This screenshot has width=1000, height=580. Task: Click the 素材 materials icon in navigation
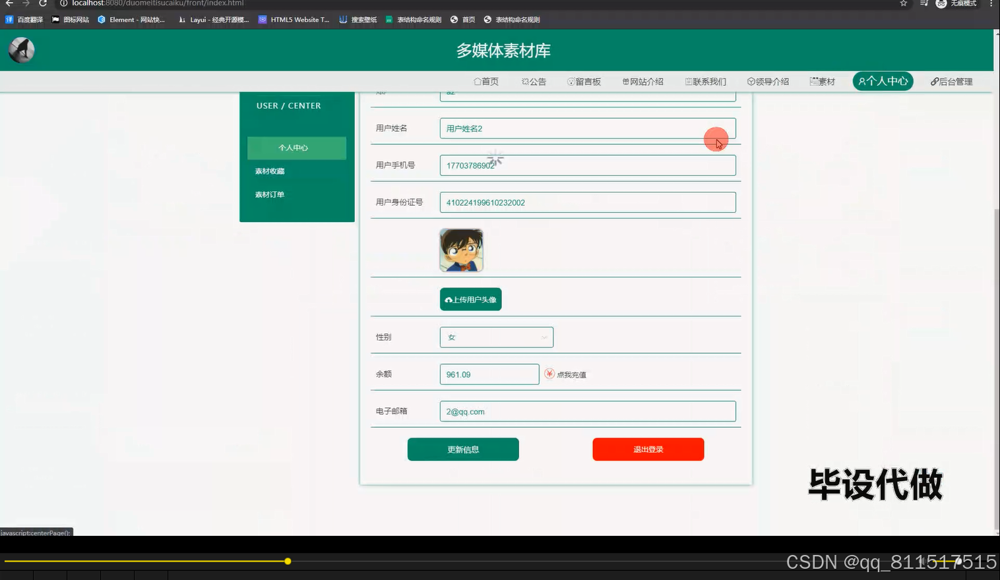pyautogui.click(x=813, y=81)
